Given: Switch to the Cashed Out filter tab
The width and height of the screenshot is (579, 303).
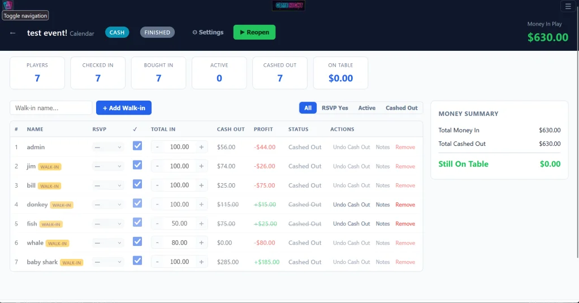Looking at the screenshot, I should 401,108.
